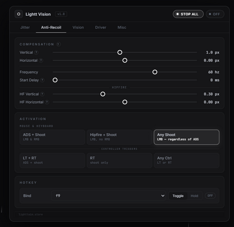This screenshot has width=234, height=227.
Task: Choose LT + RT controller trigger
Action: pos(52,160)
